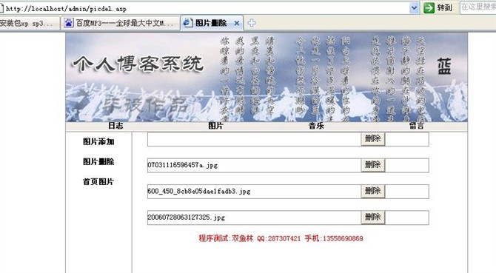Click filename 600_450_8cb8e05dae1fadb3.jpg
This screenshot has width=496, height=273.
pyautogui.click(x=199, y=192)
